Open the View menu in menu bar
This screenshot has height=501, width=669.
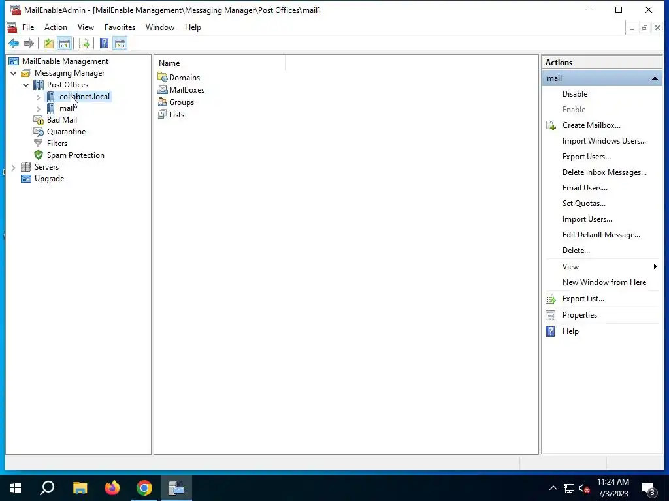coord(86,27)
